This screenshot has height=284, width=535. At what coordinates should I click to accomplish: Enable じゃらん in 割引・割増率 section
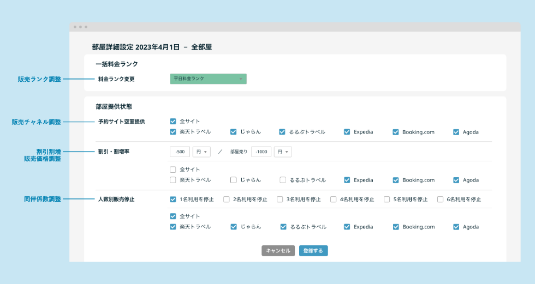[233, 180]
